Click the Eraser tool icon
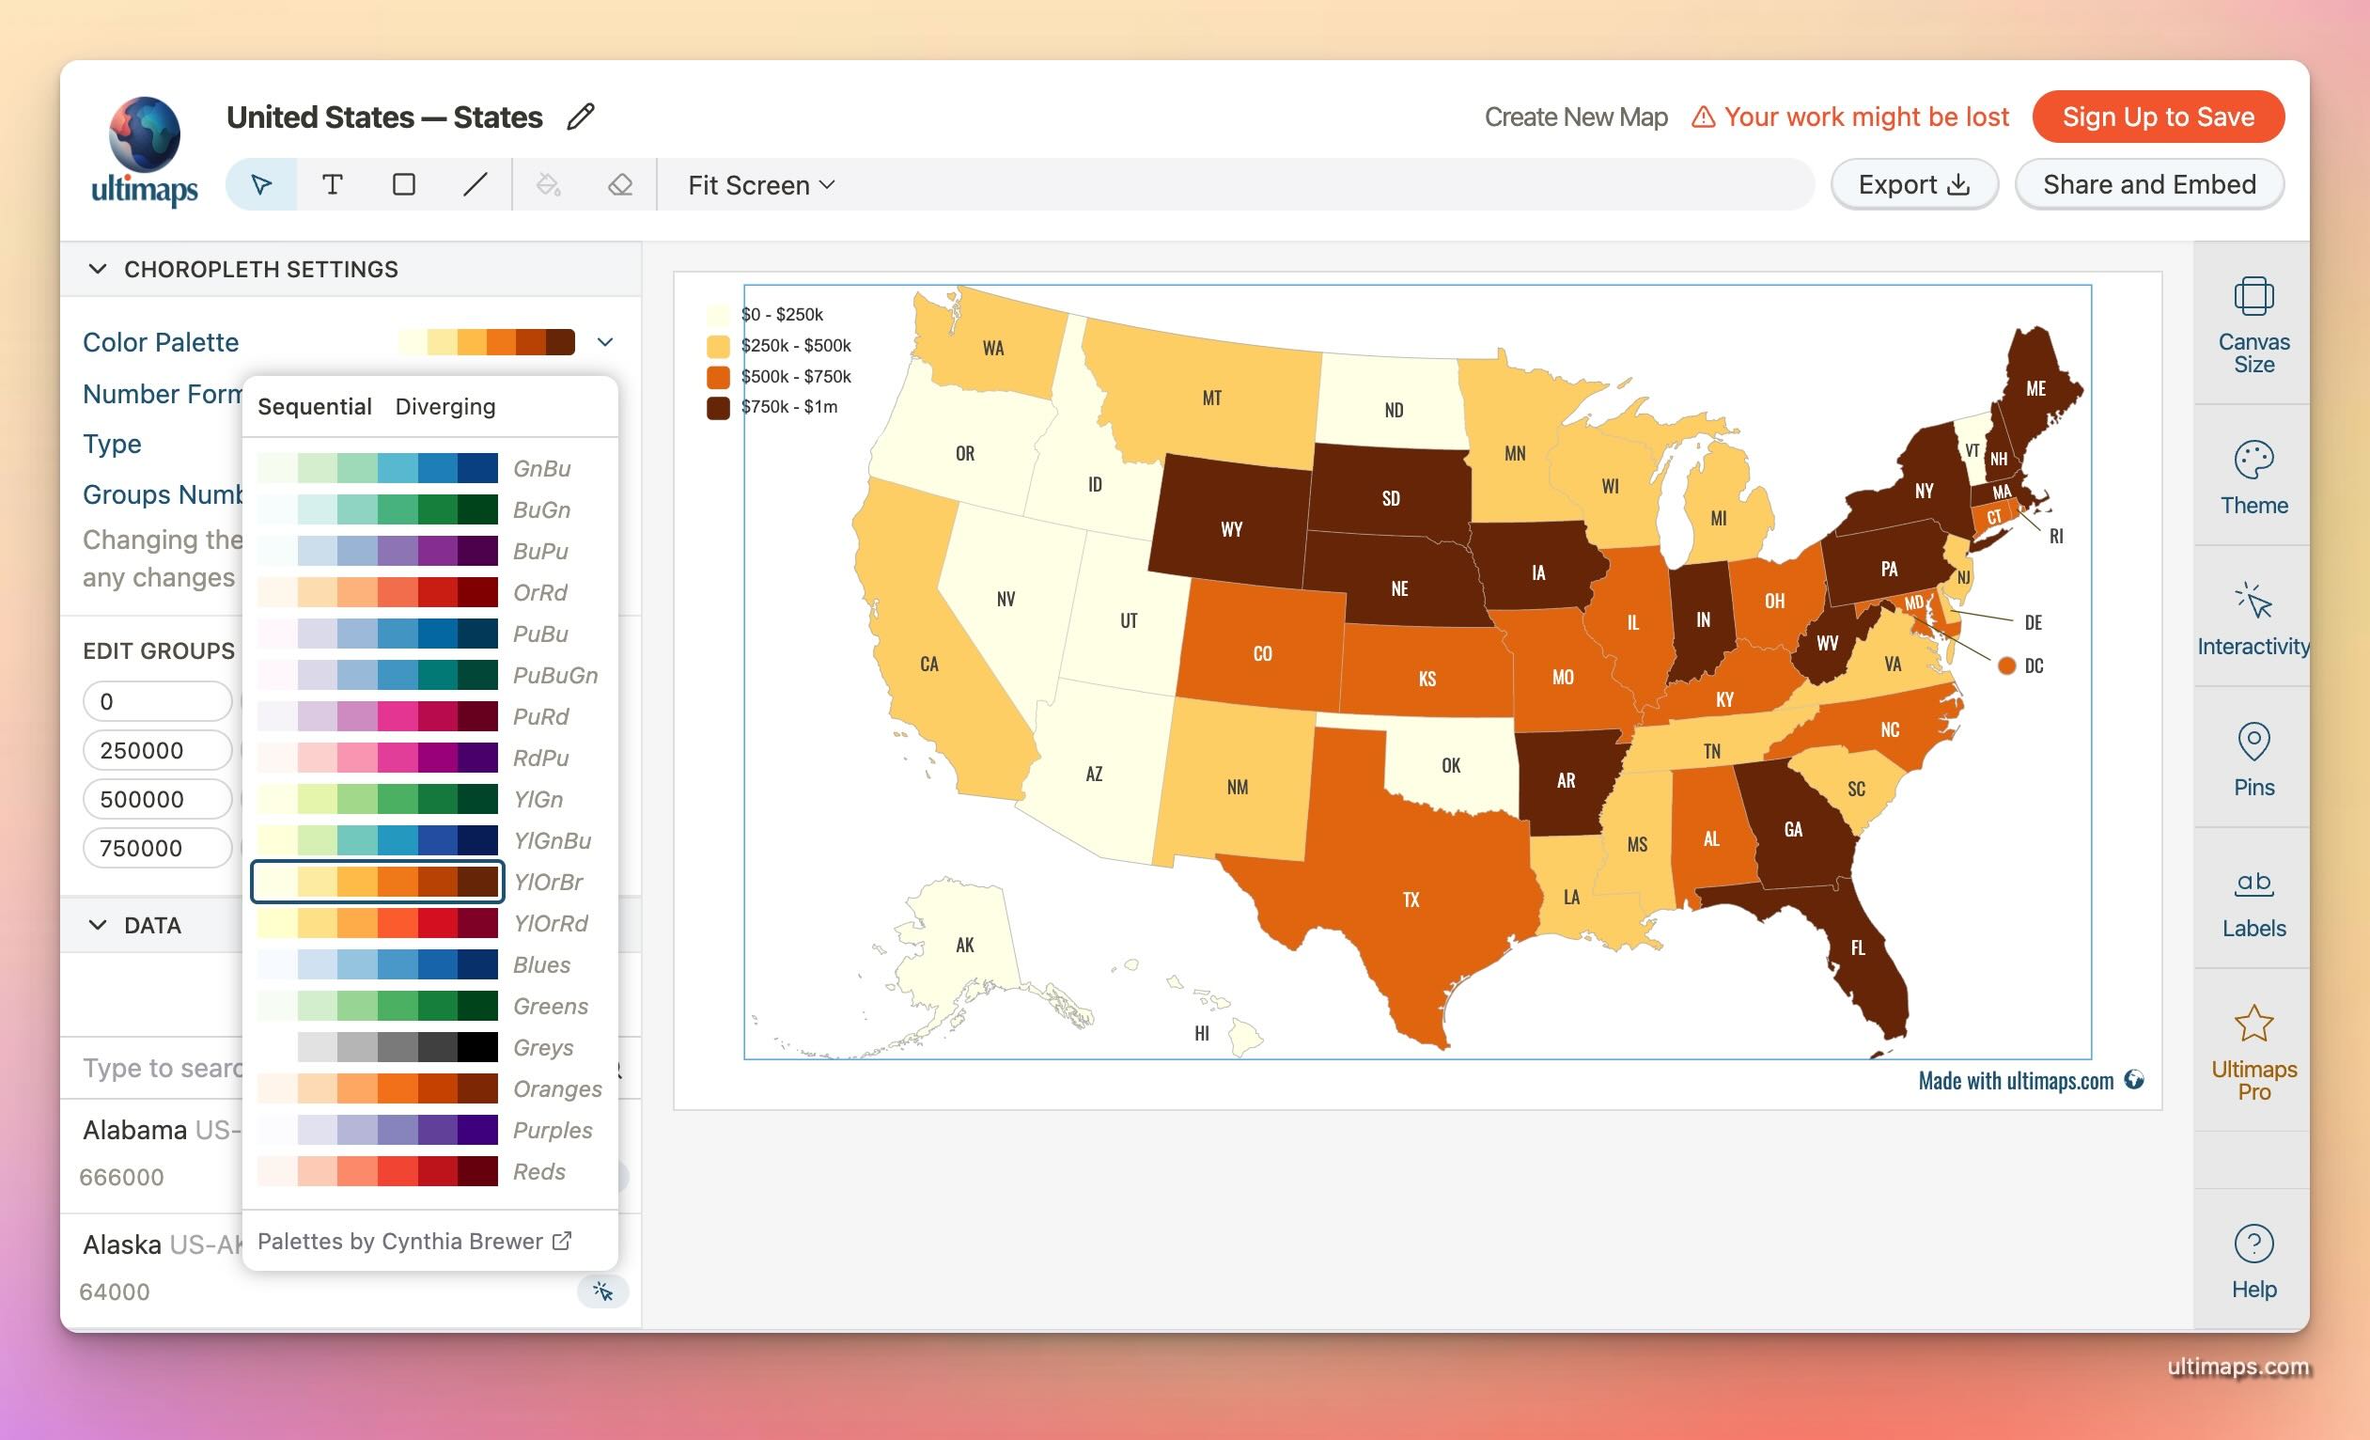The image size is (2370, 1440). tap(620, 184)
